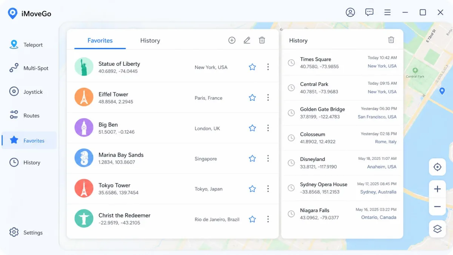The height and width of the screenshot is (255, 453).
Task: Open Multi-Spot mode in sidebar
Action: [x=29, y=68]
